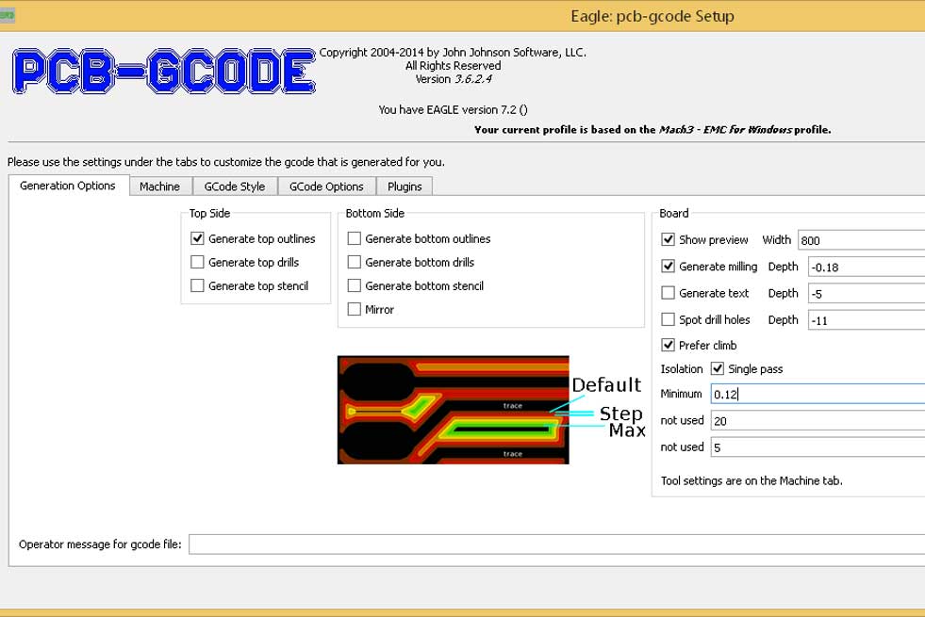Uncheck Generate top outlines
Screen dimensions: 925x617
pos(198,238)
